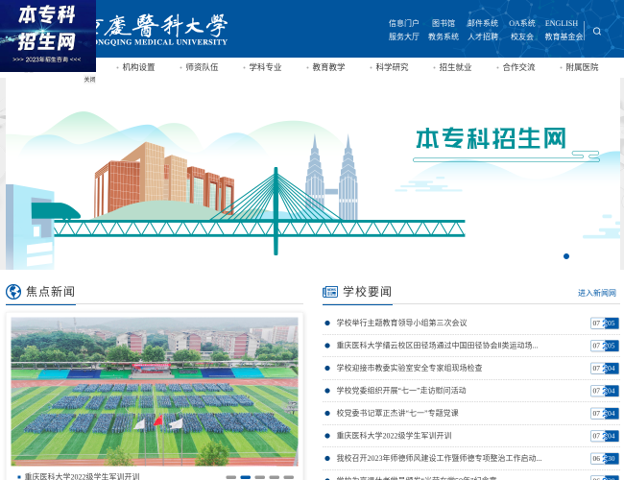Image resolution: width=624 pixels, height=480 pixels.
Task: Open news about 缙云校区田径场 certification
Action: (437, 346)
